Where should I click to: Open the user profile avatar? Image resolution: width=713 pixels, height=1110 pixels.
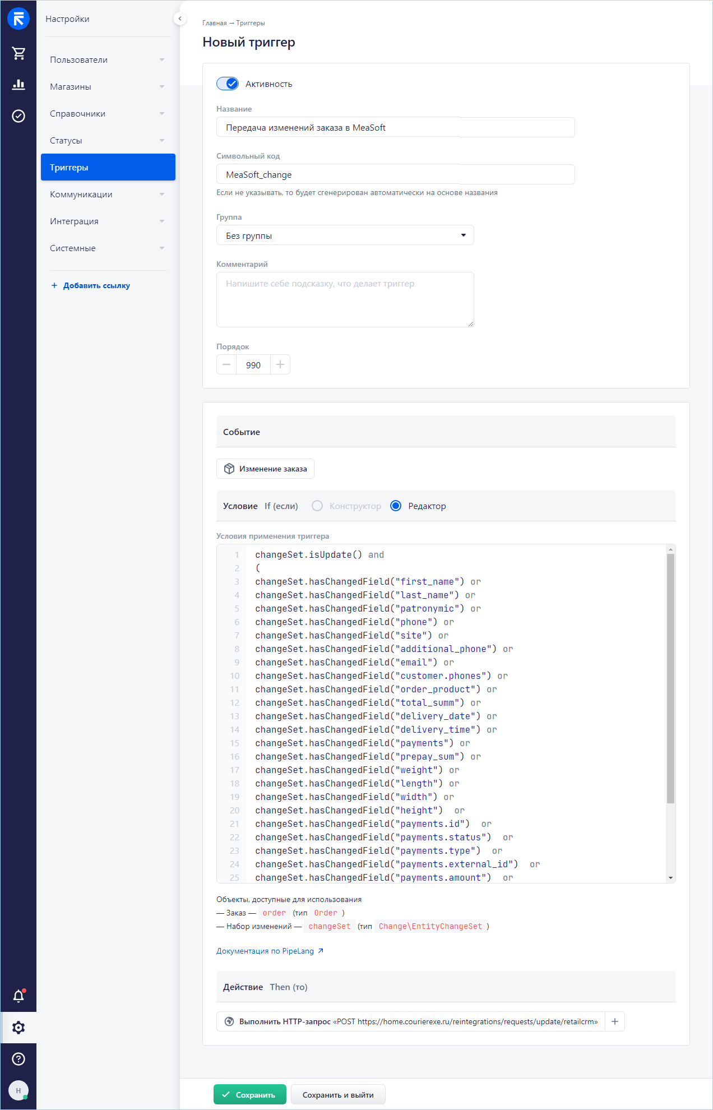pyautogui.click(x=18, y=1090)
